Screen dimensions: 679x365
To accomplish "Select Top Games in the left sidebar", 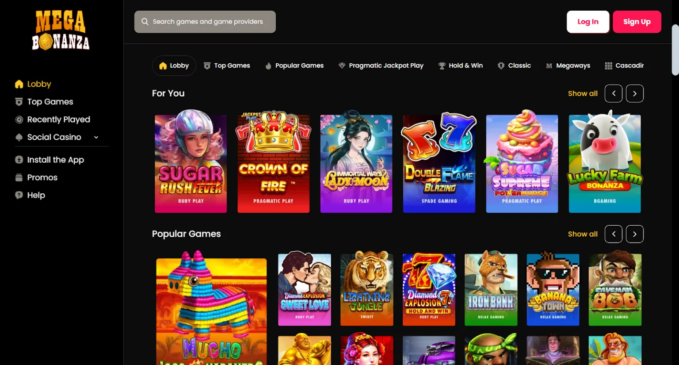I will [50, 102].
